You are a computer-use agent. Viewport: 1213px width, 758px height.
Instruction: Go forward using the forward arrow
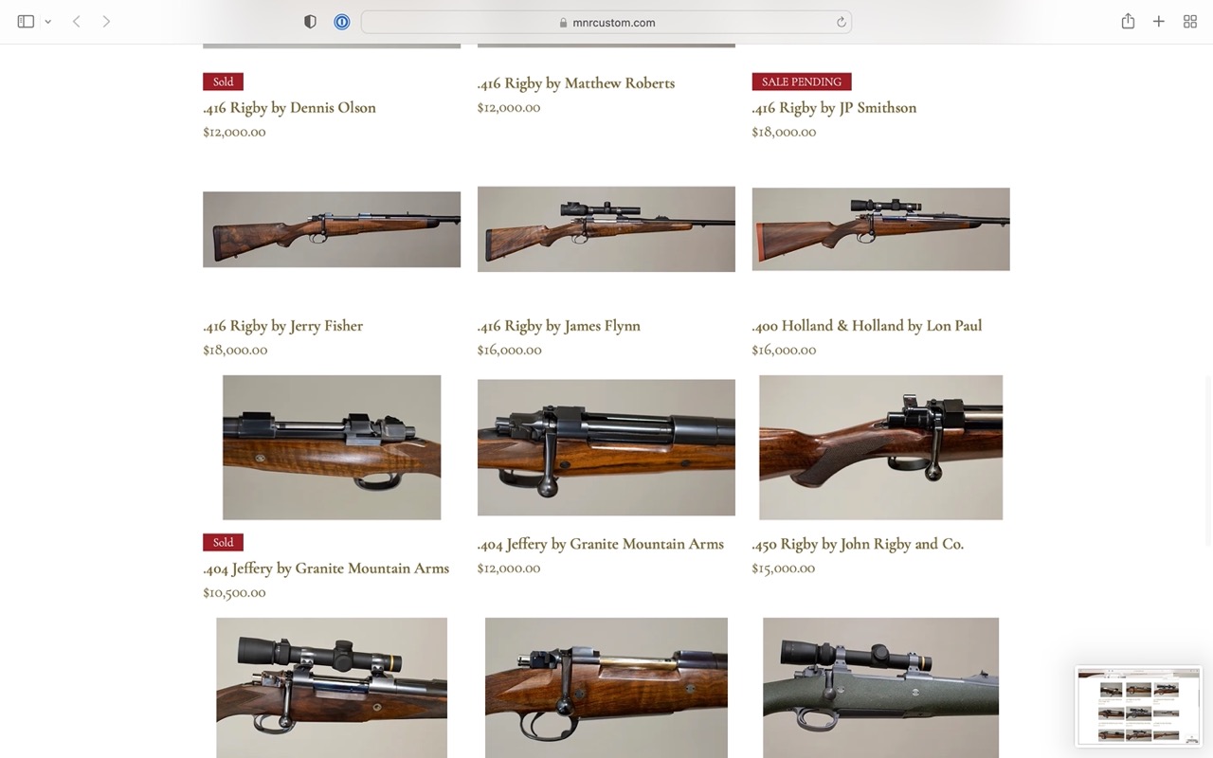pos(106,22)
